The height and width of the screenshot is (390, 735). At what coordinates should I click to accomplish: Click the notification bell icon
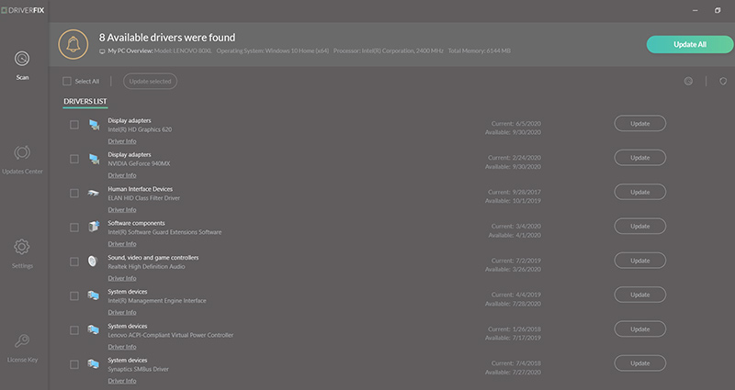(73, 44)
